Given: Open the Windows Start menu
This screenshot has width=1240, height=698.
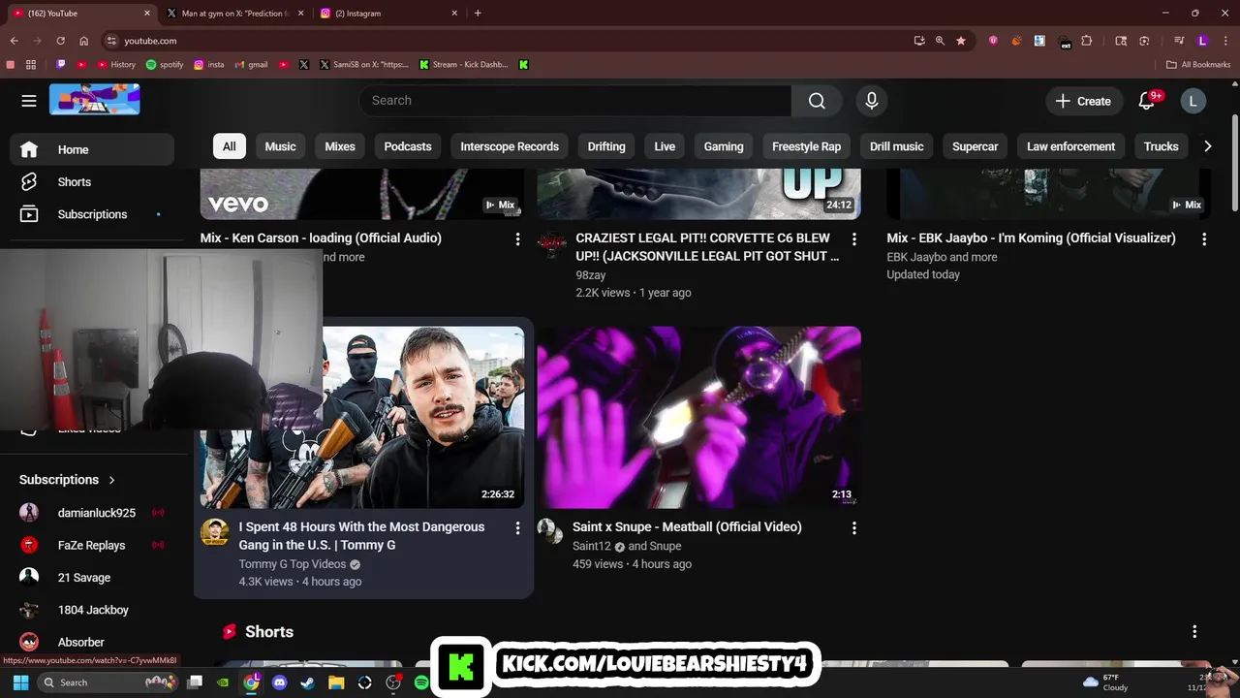Looking at the screenshot, I should tap(20, 682).
